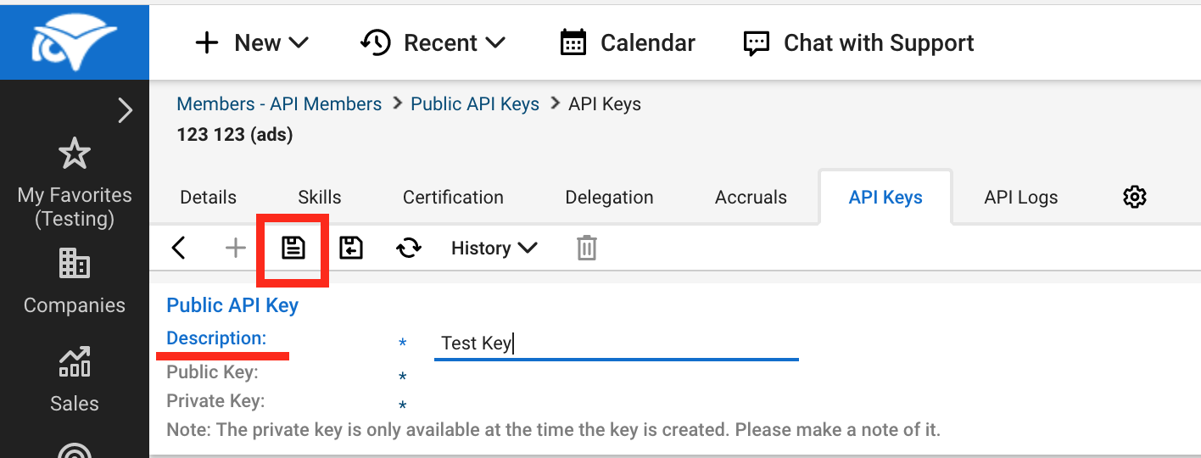Switch to the API Logs tab
Image resolution: width=1201 pixels, height=458 pixels.
[x=1021, y=197]
